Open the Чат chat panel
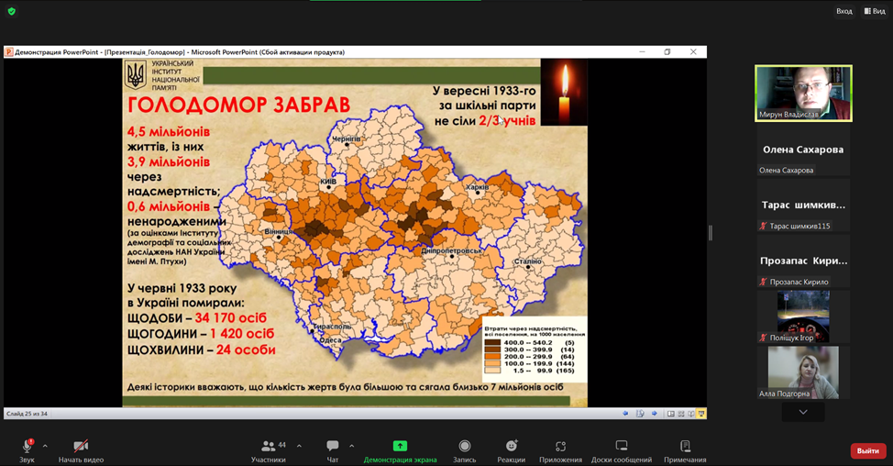 coord(332,448)
